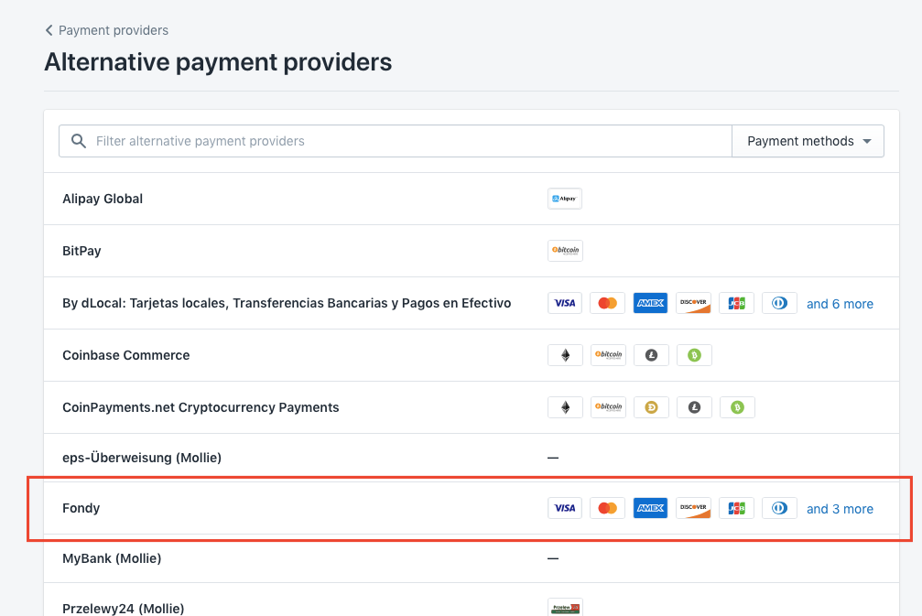This screenshot has height=616, width=922.
Task: Click the Dogecoin icon in the CoinPayments.net row
Action: [x=651, y=407]
